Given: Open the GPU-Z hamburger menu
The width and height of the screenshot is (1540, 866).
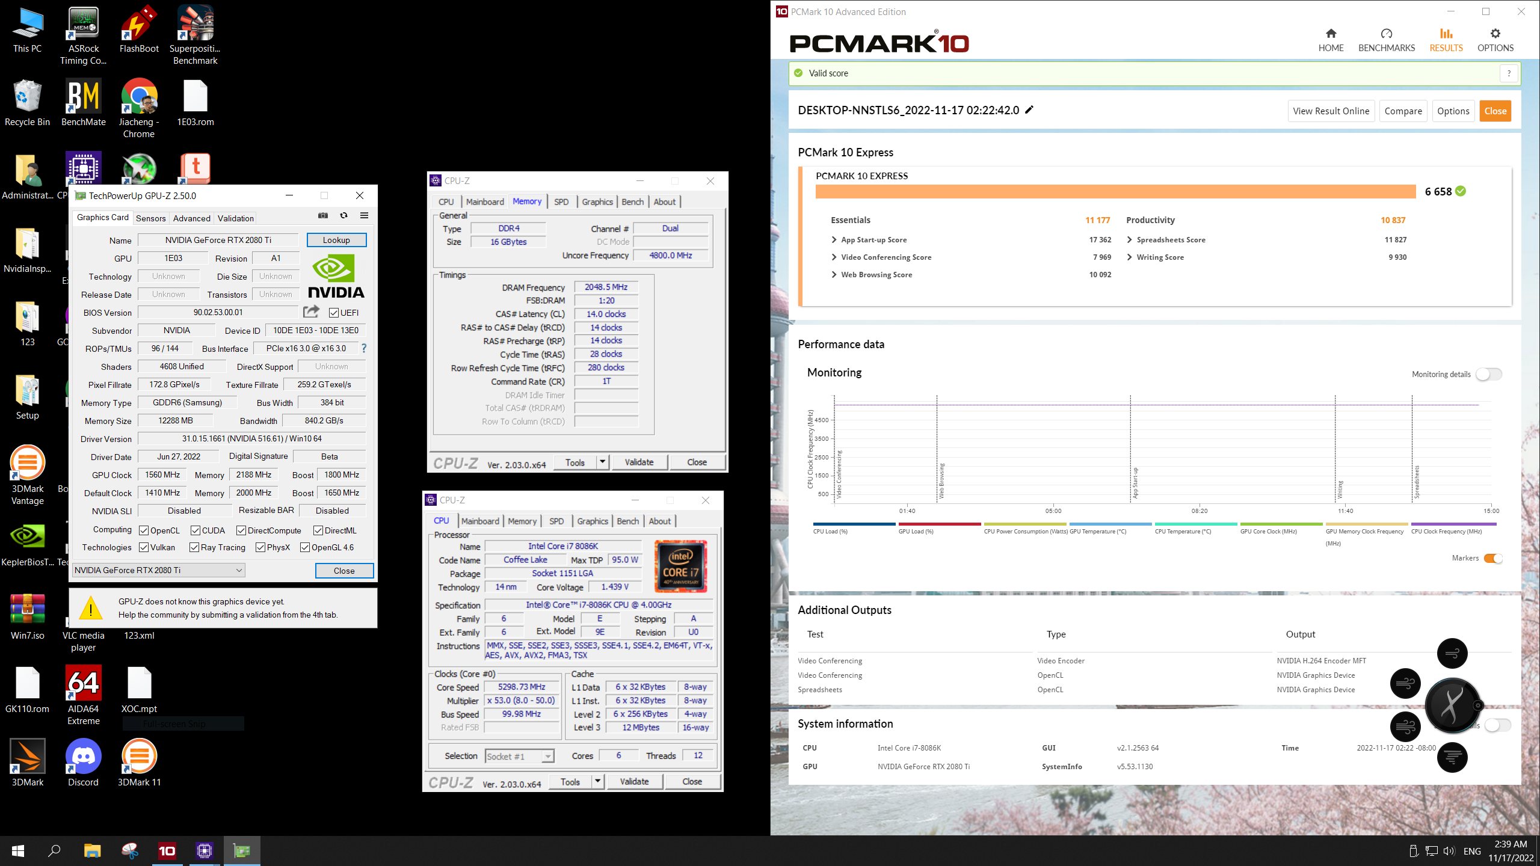Looking at the screenshot, I should point(364,215).
